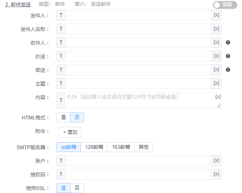Click the T type icon for 授权码
Image resolution: width=242 pixels, height=193 pixels.
pyautogui.click(x=61, y=174)
